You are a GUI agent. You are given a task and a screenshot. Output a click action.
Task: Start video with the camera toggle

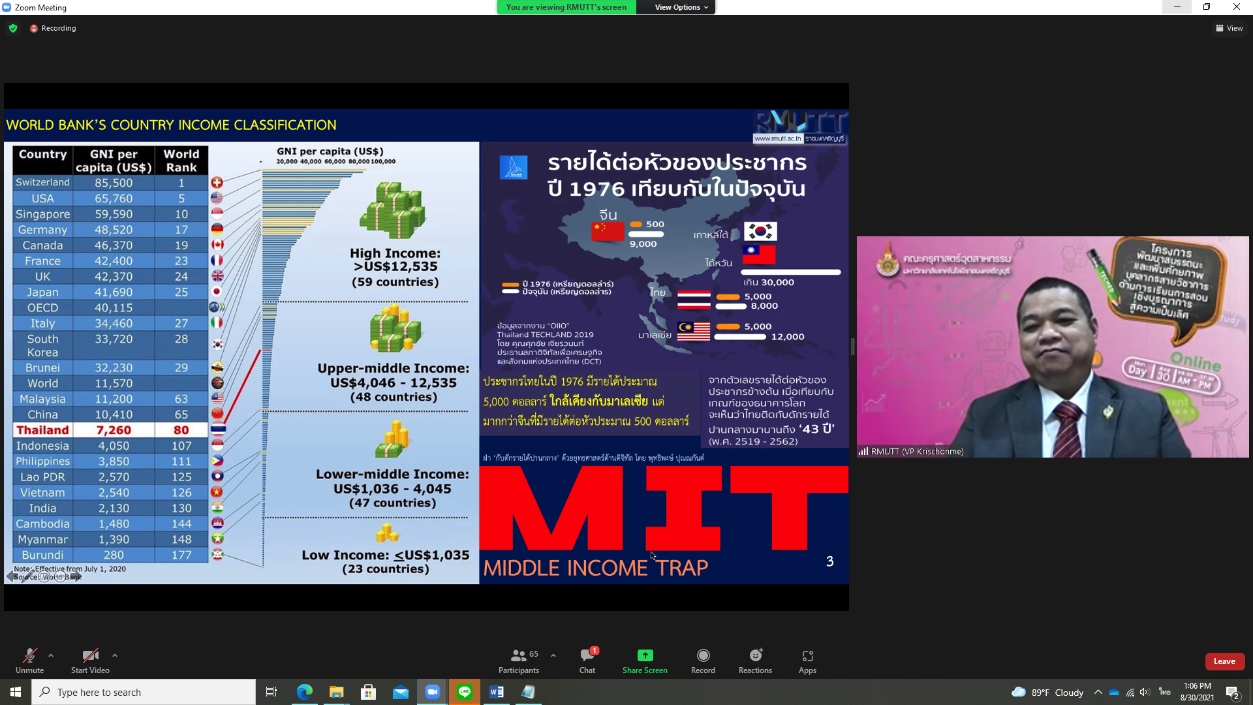point(90,661)
